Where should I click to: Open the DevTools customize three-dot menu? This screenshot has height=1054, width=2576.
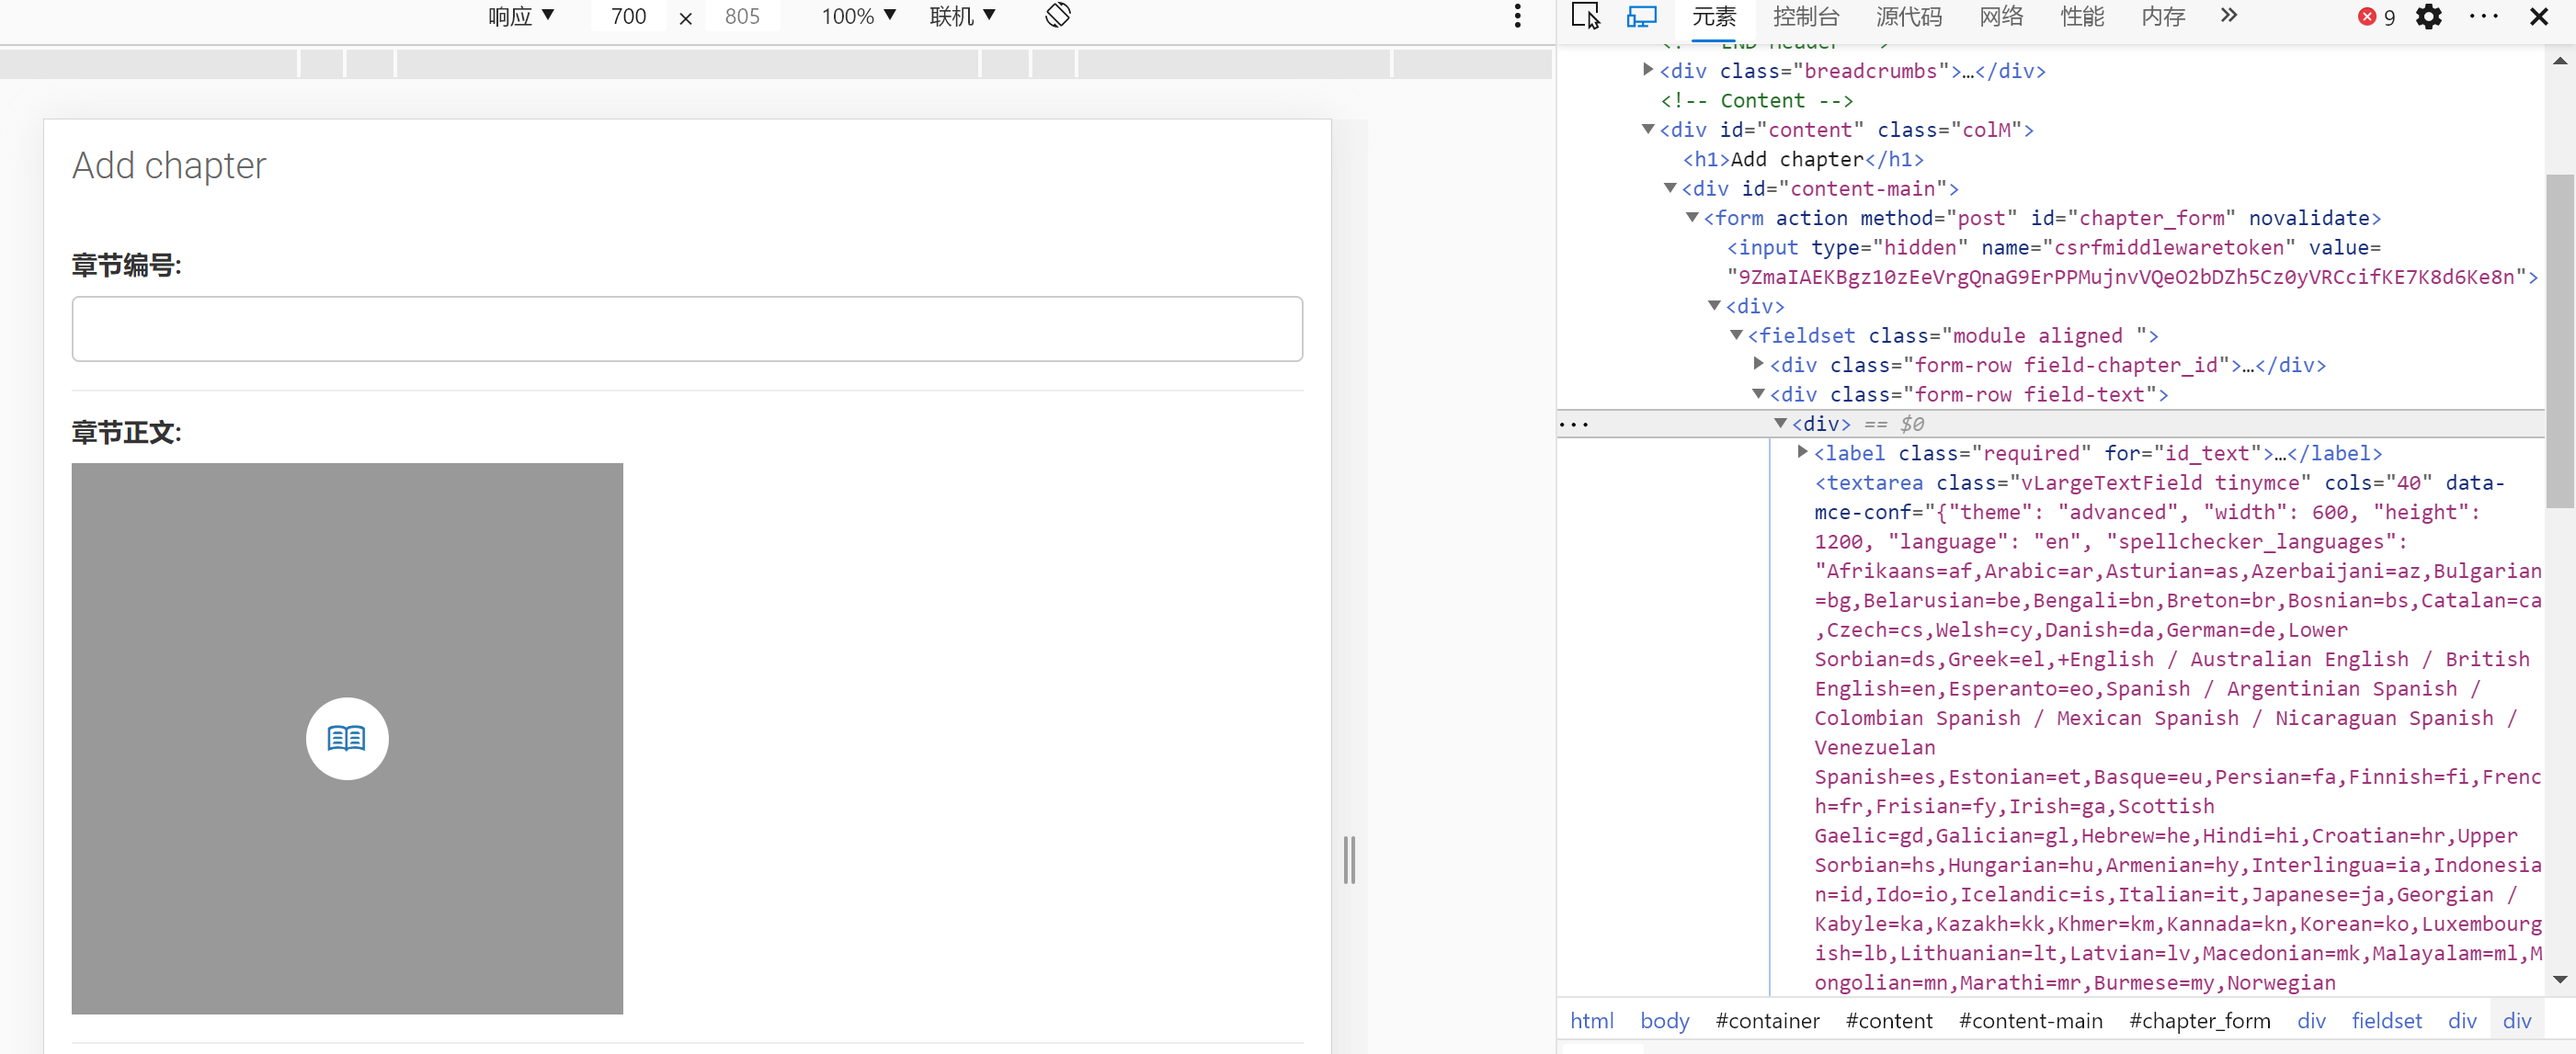(2483, 17)
